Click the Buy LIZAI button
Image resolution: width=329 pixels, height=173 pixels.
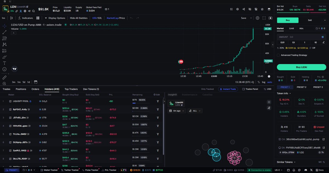click(x=301, y=67)
